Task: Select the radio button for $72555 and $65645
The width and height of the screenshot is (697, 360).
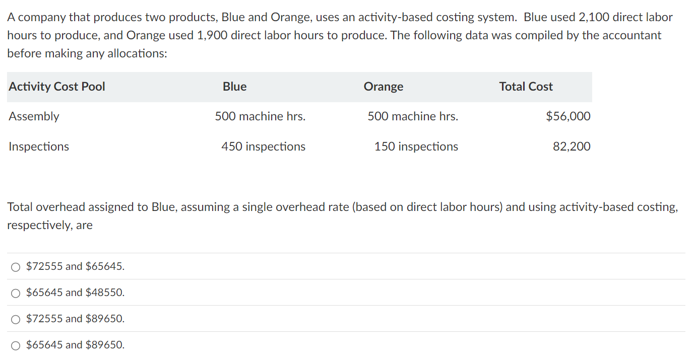Action: point(16,267)
